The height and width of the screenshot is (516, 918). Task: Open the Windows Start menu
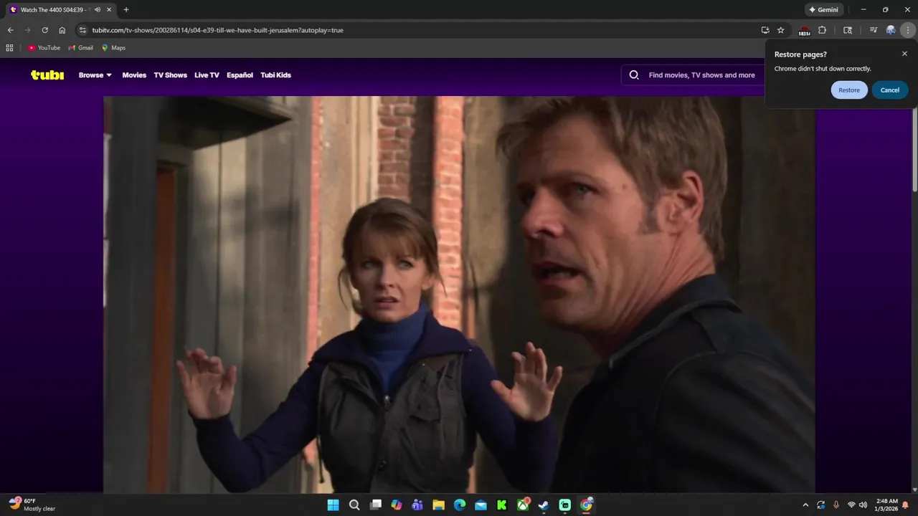click(333, 505)
